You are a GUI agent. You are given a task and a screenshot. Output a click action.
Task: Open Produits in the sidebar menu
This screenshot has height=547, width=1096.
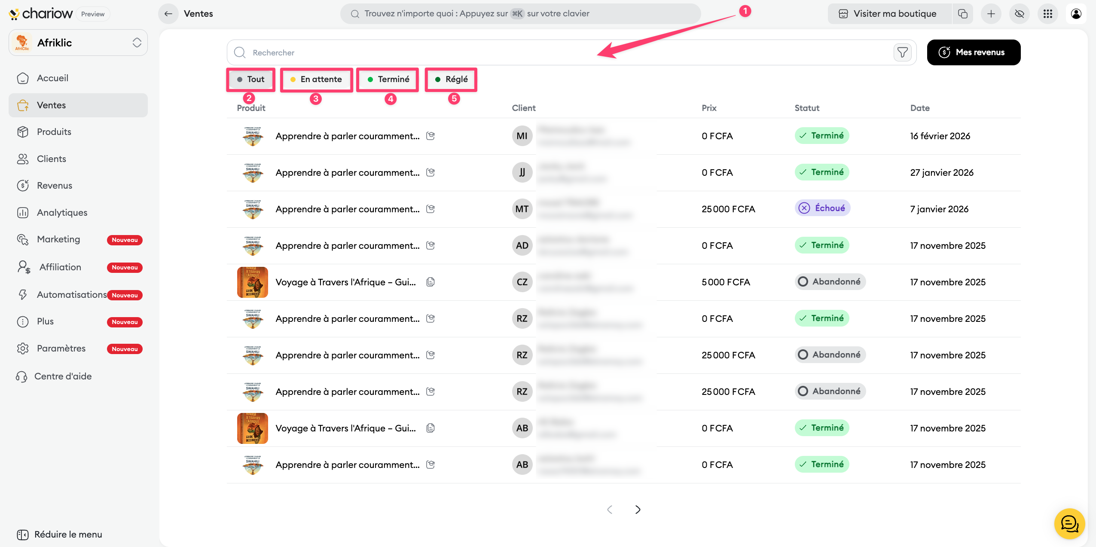[54, 132]
